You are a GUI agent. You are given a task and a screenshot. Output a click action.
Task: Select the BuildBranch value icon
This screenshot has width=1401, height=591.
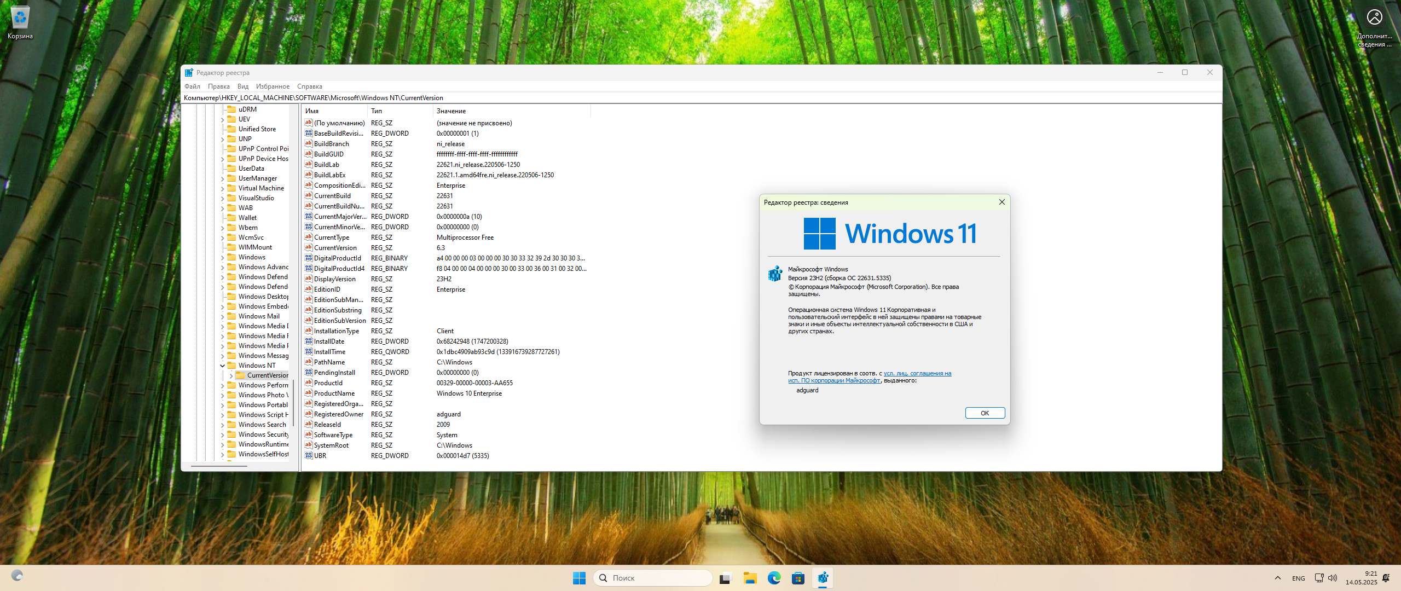(309, 143)
